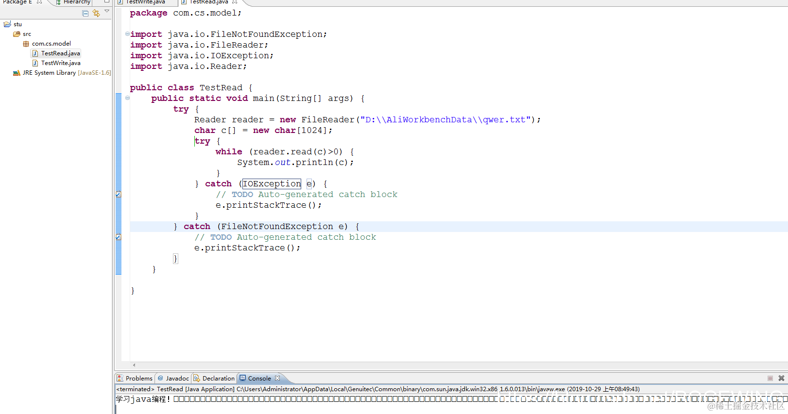Image resolution: width=788 pixels, height=414 pixels.
Task: Select the stu project label
Action: coord(17,24)
